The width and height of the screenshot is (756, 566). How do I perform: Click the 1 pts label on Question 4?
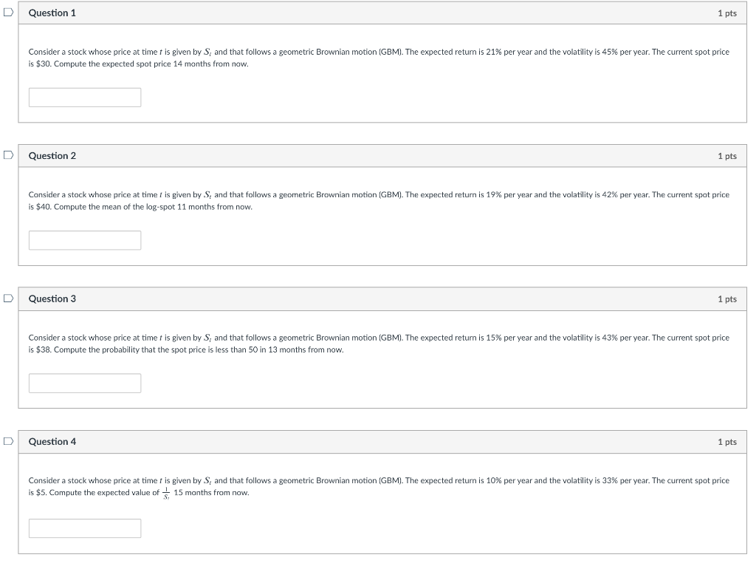727,441
